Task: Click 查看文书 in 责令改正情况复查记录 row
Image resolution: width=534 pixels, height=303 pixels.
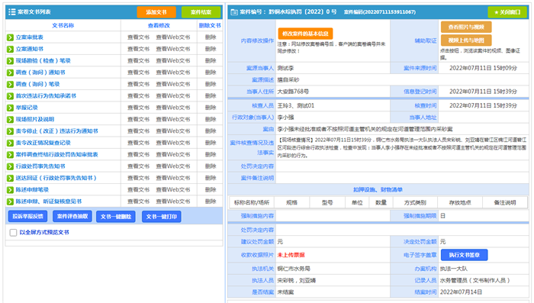Action: tap(138, 143)
